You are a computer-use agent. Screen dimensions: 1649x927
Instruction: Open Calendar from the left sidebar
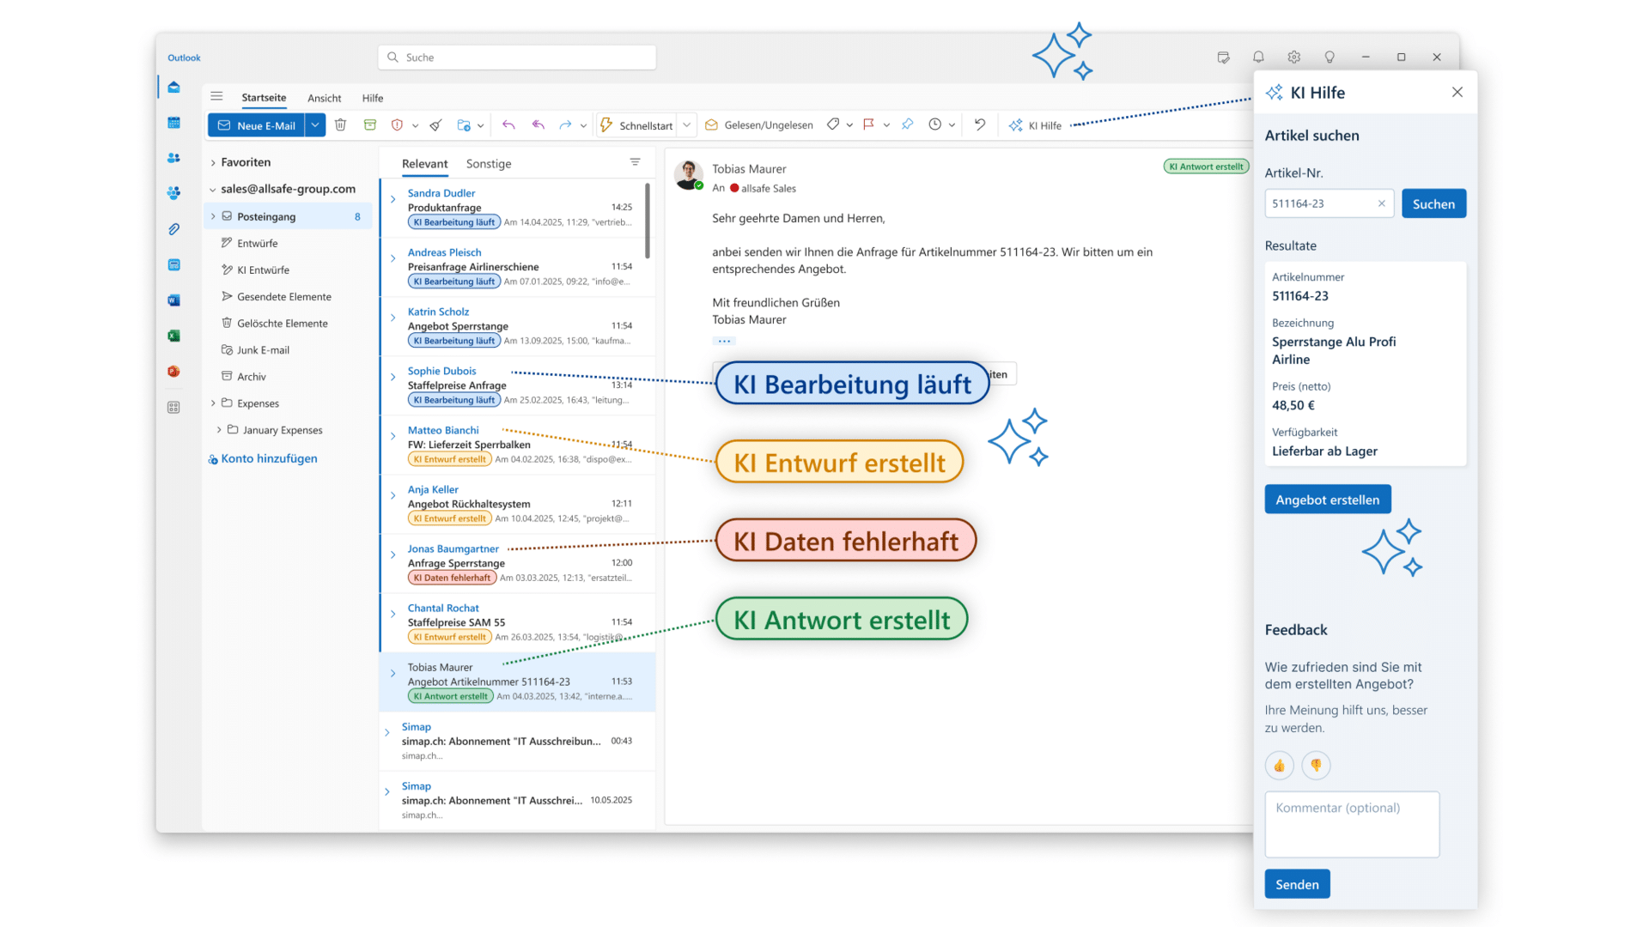tap(173, 123)
